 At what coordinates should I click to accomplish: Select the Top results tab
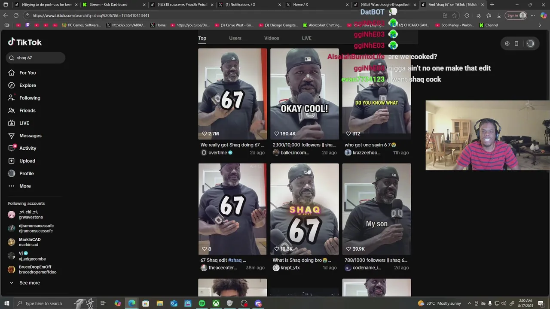(202, 38)
